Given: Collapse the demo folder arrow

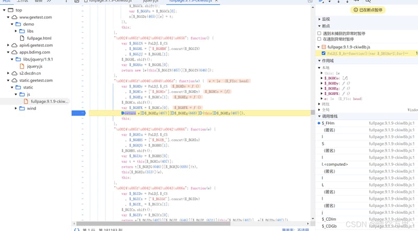Looking at the screenshot, I should point(12,24).
